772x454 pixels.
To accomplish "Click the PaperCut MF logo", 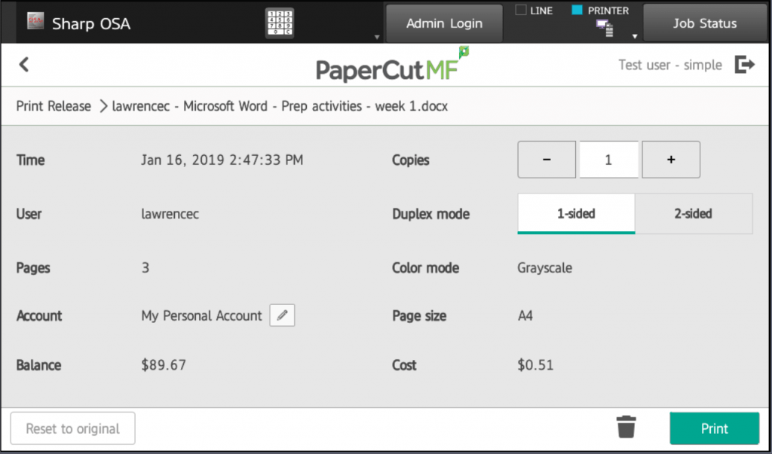I will pos(392,65).
